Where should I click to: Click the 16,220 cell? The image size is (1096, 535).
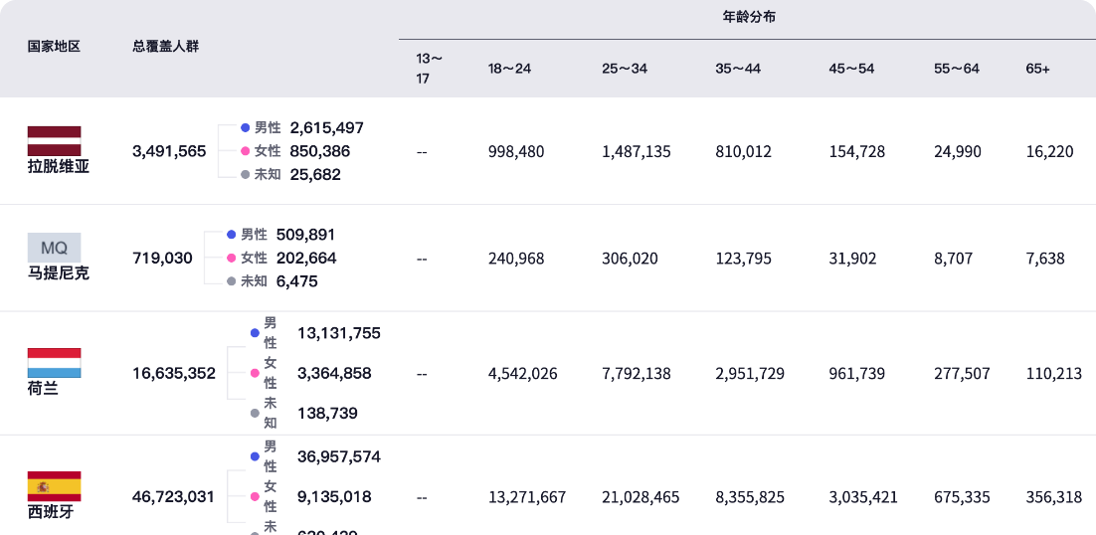click(x=1050, y=151)
